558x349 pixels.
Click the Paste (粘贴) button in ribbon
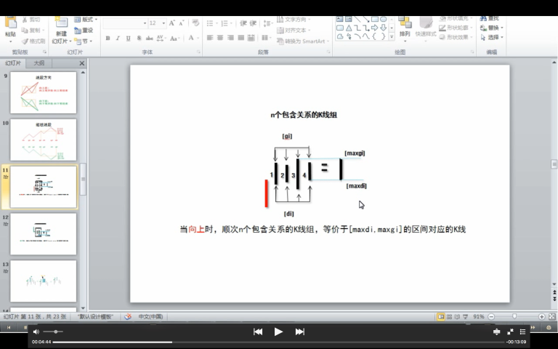click(10, 30)
